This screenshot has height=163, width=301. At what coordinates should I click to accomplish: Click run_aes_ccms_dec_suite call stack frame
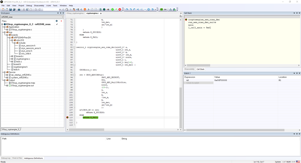pyautogui.click(x=202, y=22)
